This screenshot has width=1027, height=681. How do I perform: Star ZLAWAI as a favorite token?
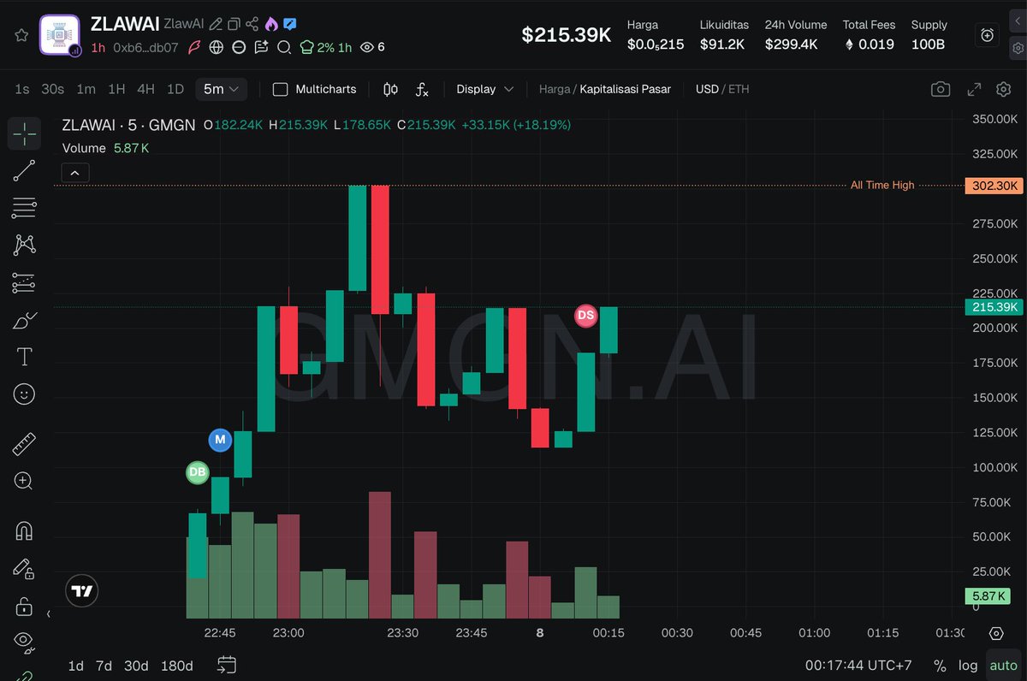click(22, 34)
